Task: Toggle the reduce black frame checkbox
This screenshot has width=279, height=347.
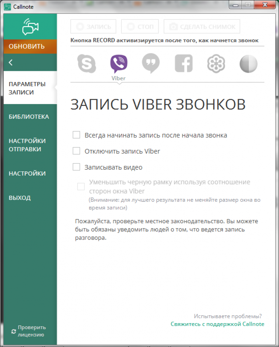Action: (81, 186)
